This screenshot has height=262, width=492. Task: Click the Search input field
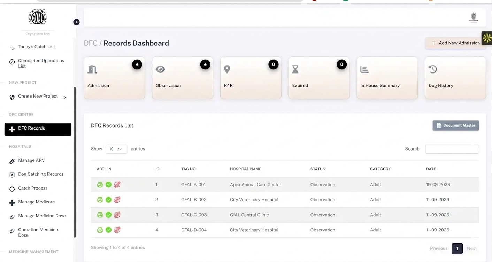tap(452, 149)
